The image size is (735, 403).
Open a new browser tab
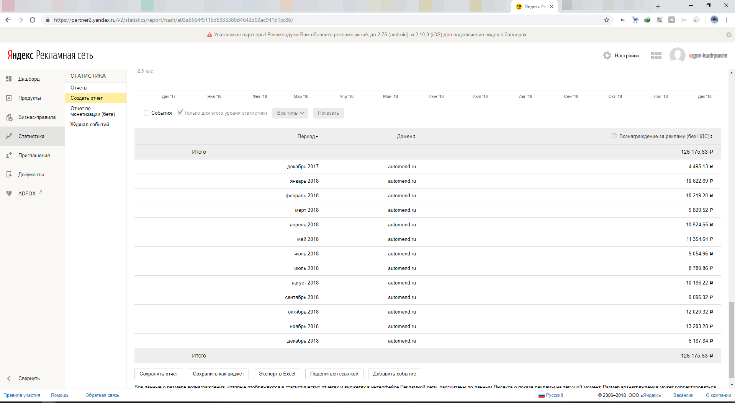[x=658, y=6]
